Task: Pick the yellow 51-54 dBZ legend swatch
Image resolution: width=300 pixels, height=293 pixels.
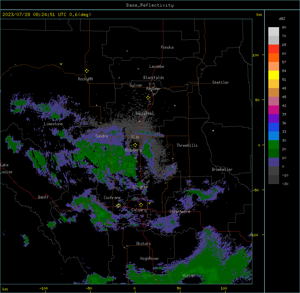Action: [274, 75]
